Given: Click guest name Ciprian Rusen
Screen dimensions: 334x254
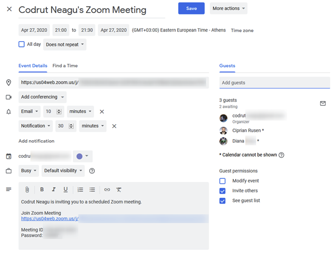Looking at the screenshot, I should tap(246, 130).
